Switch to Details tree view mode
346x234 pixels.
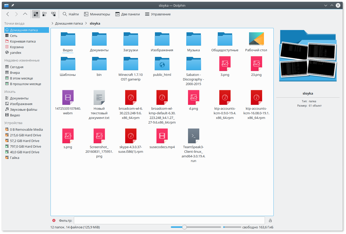(x=53, y=14)
